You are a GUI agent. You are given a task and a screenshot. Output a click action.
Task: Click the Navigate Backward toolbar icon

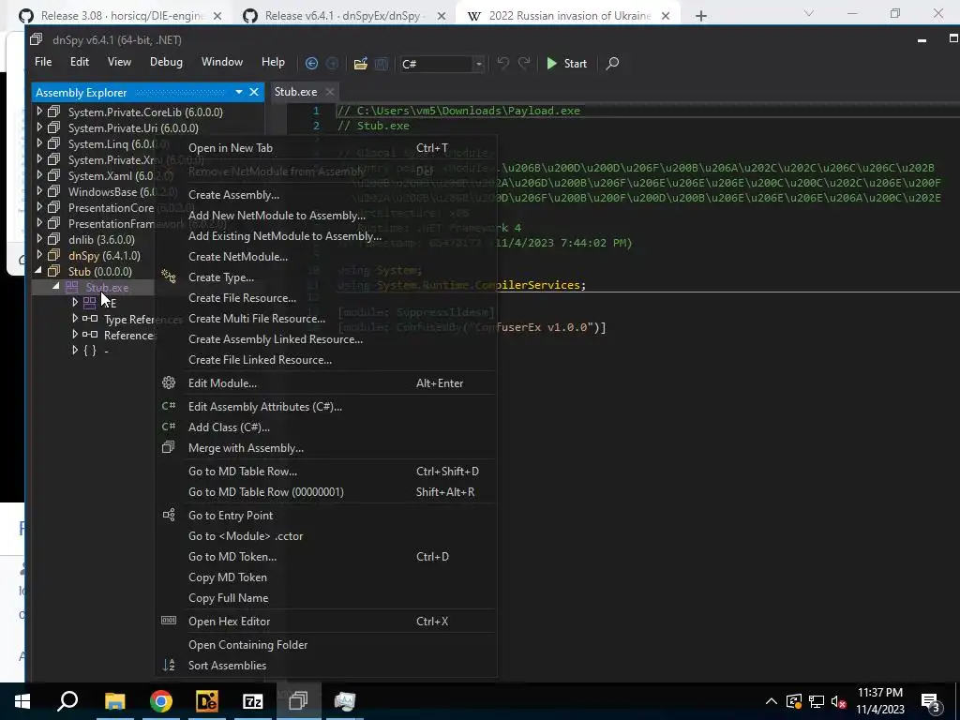[x=311, y=63]
